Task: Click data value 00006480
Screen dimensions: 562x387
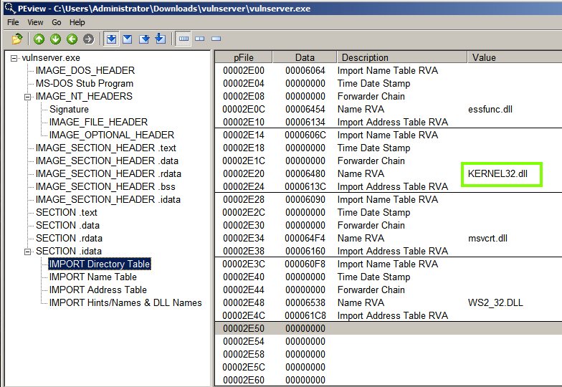Action: tap(305, 173)
